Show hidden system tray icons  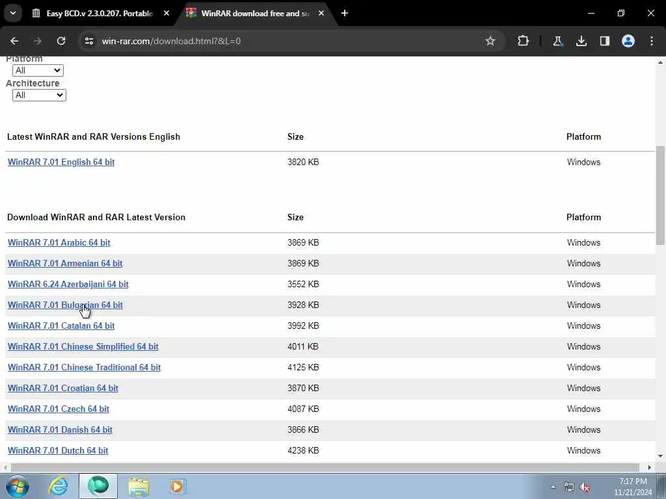pyautogui.click(x=553, y=487)
